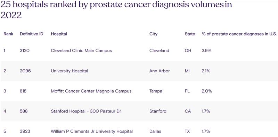This screenshot has height=137, width=278.
Task: Click Definitive ID 588
Action: click(24, 111)
